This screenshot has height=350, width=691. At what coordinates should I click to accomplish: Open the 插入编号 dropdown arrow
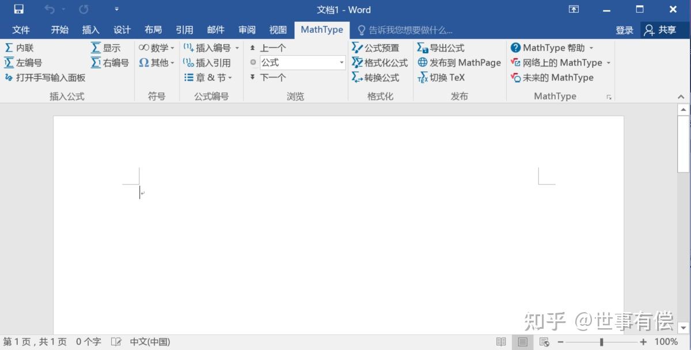tap(237, 48)
